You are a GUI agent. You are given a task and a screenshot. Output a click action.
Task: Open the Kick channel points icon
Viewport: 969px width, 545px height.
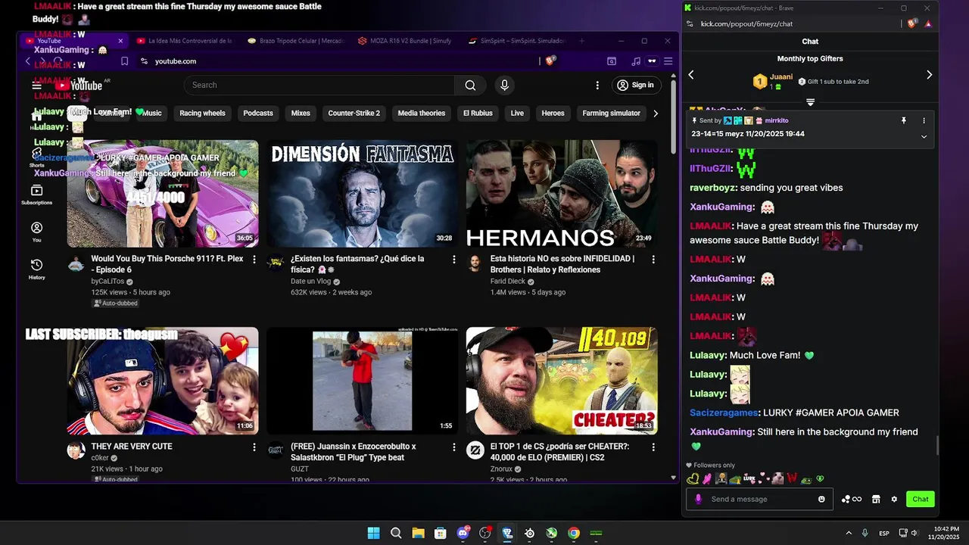tap(852, 499)
